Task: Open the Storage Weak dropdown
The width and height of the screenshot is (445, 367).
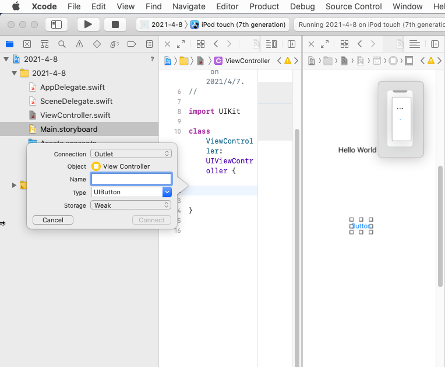Action: [x=131, y=205]
